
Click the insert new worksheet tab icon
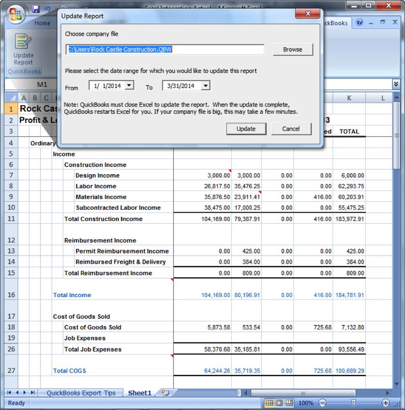pyautogui.click(x=165, y=393)
